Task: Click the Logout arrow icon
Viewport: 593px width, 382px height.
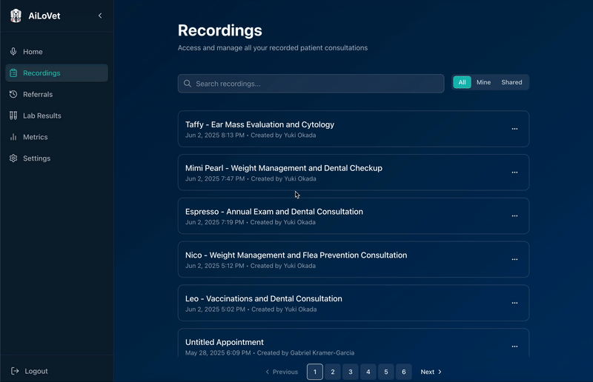Action: coord(15,371)
